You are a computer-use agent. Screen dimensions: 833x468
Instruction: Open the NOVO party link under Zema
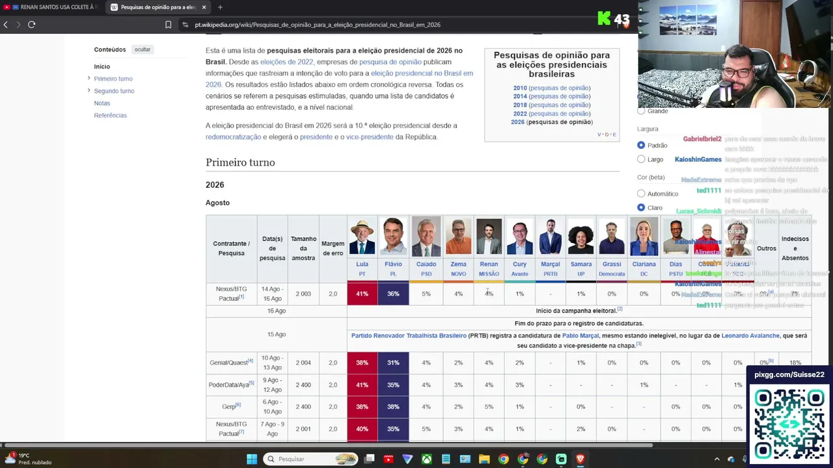coord(458,274)
